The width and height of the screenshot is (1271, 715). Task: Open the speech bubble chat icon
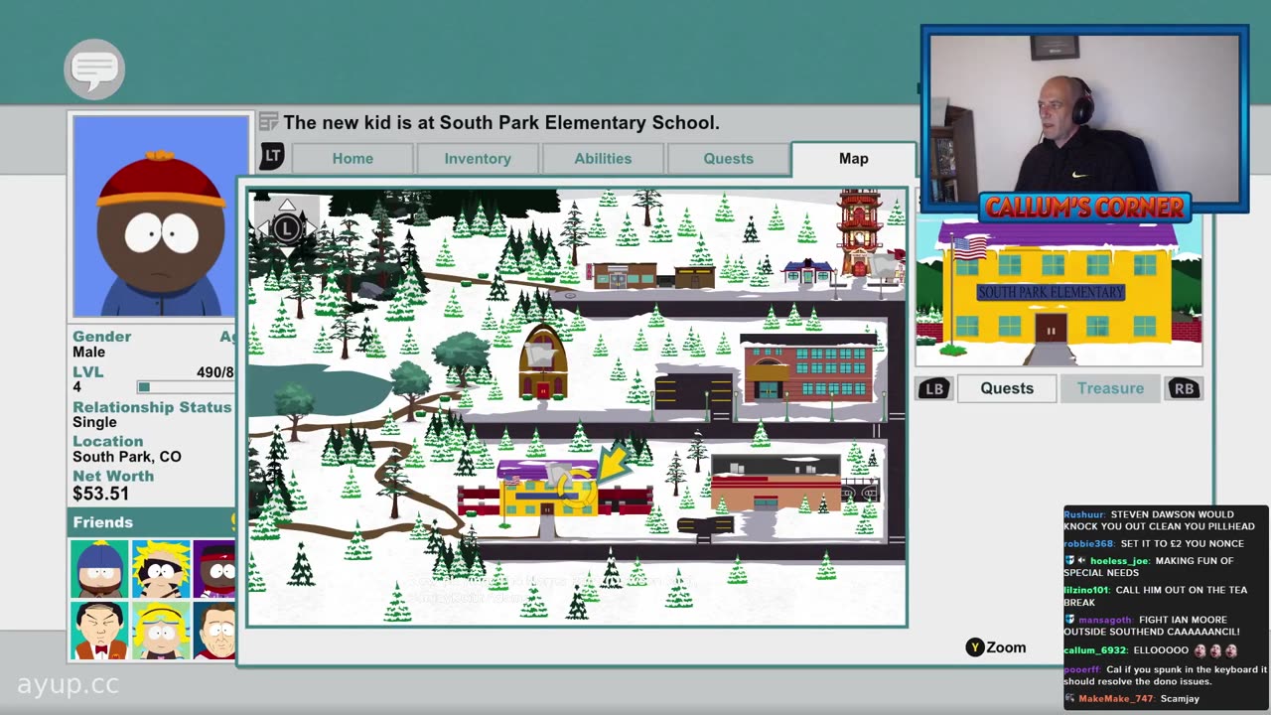pyautogui.click(x=94, y=70)
